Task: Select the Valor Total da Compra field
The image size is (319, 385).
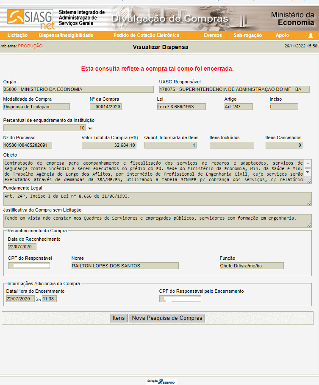Action: click(x=109, y=145)
